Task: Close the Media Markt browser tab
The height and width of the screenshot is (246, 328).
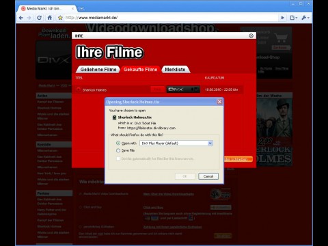Action: click(x=72, y=9)
